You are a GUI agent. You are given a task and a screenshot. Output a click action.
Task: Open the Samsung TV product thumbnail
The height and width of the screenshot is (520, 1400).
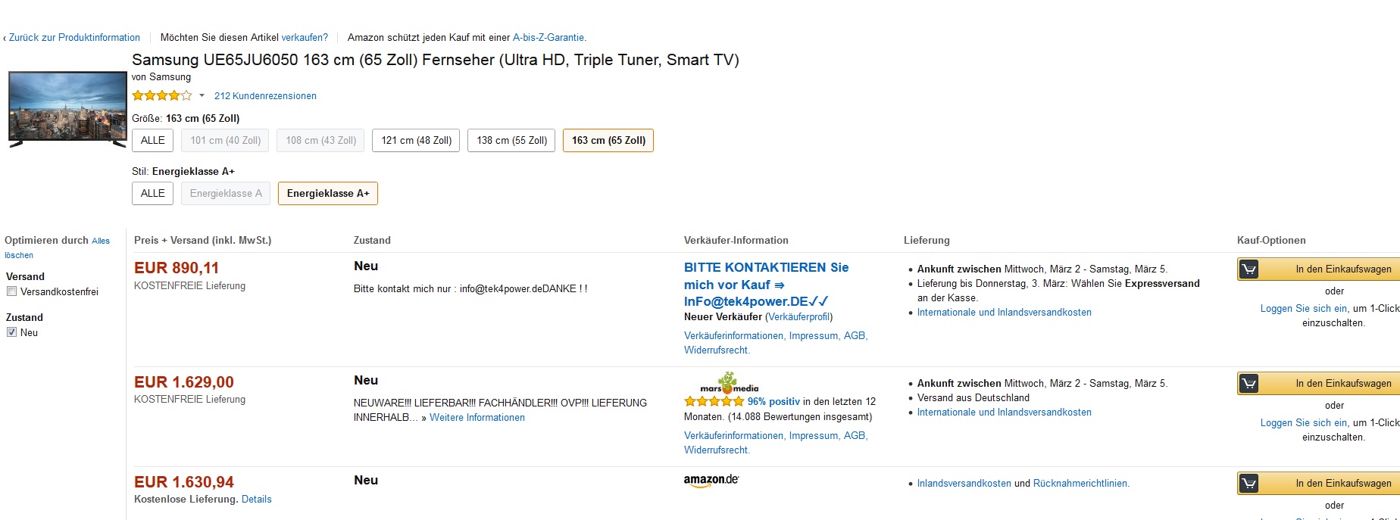point(67,108)
